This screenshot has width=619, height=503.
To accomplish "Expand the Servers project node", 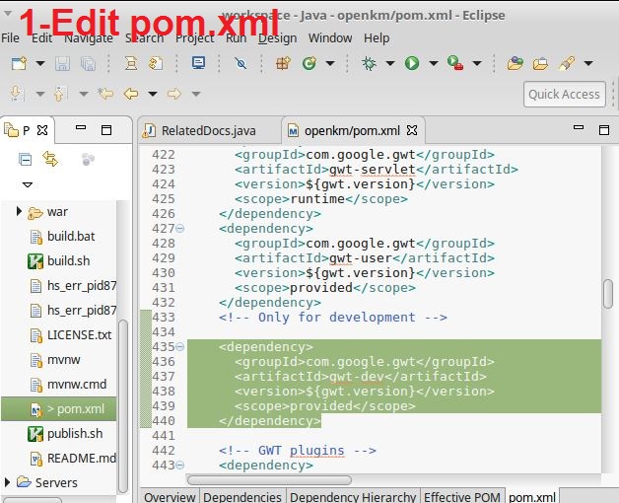I will click(9, 482).
